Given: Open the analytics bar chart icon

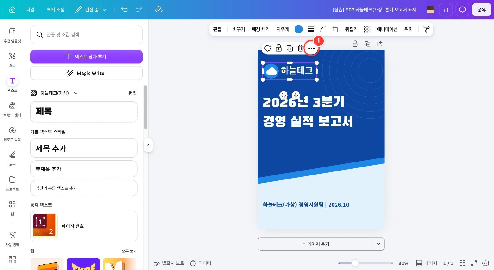Looking at the screenshot, I should 446,10.
